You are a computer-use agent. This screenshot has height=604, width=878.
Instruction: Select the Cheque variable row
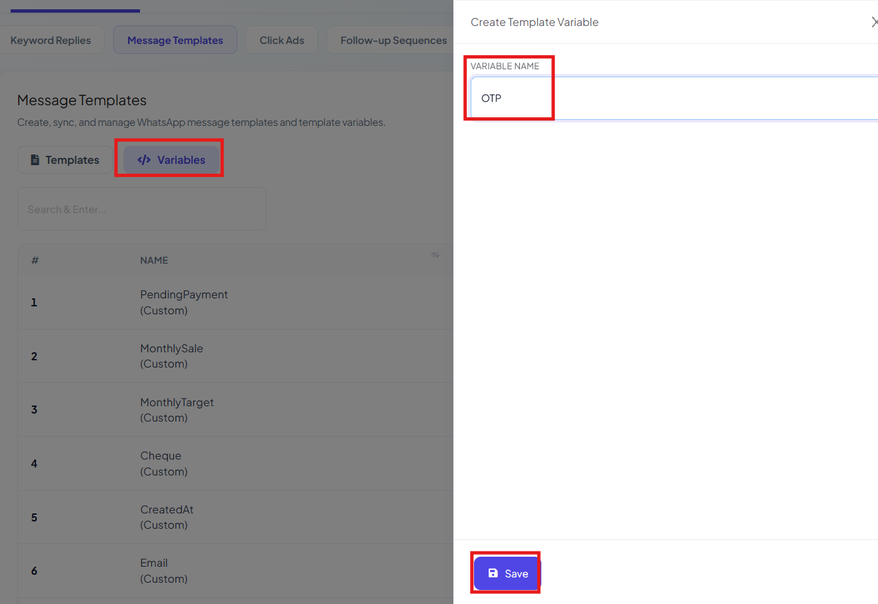(235, 463)
